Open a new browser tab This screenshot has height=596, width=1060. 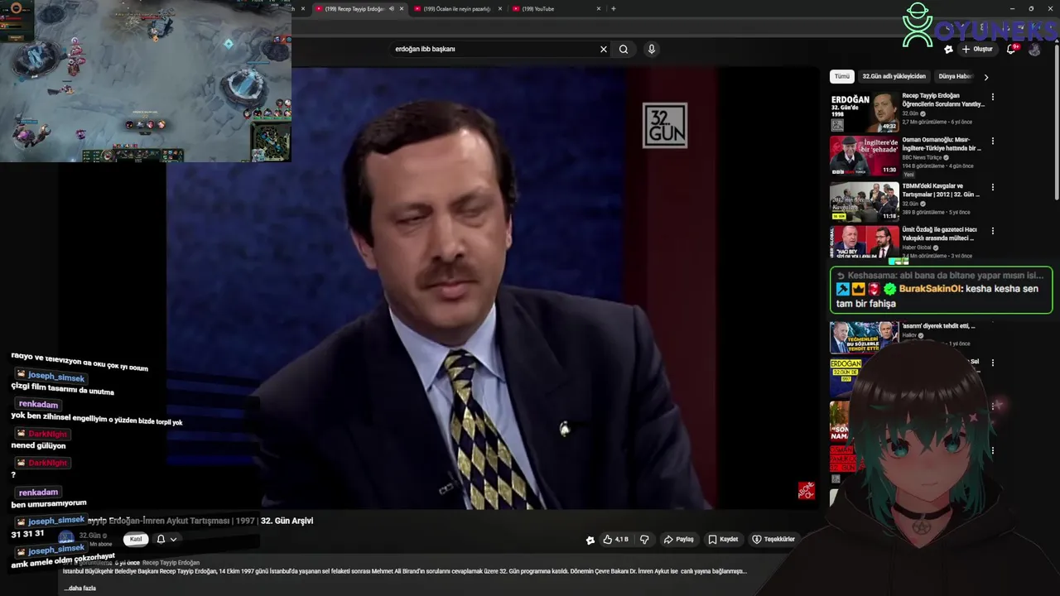[x=614, y=9]
